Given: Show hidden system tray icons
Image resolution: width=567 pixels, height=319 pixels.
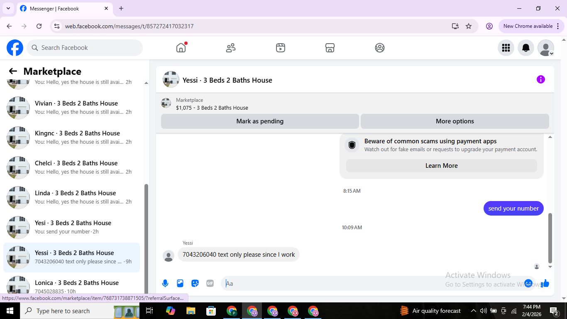Looking at the screenshot, I should coord(474,311).
